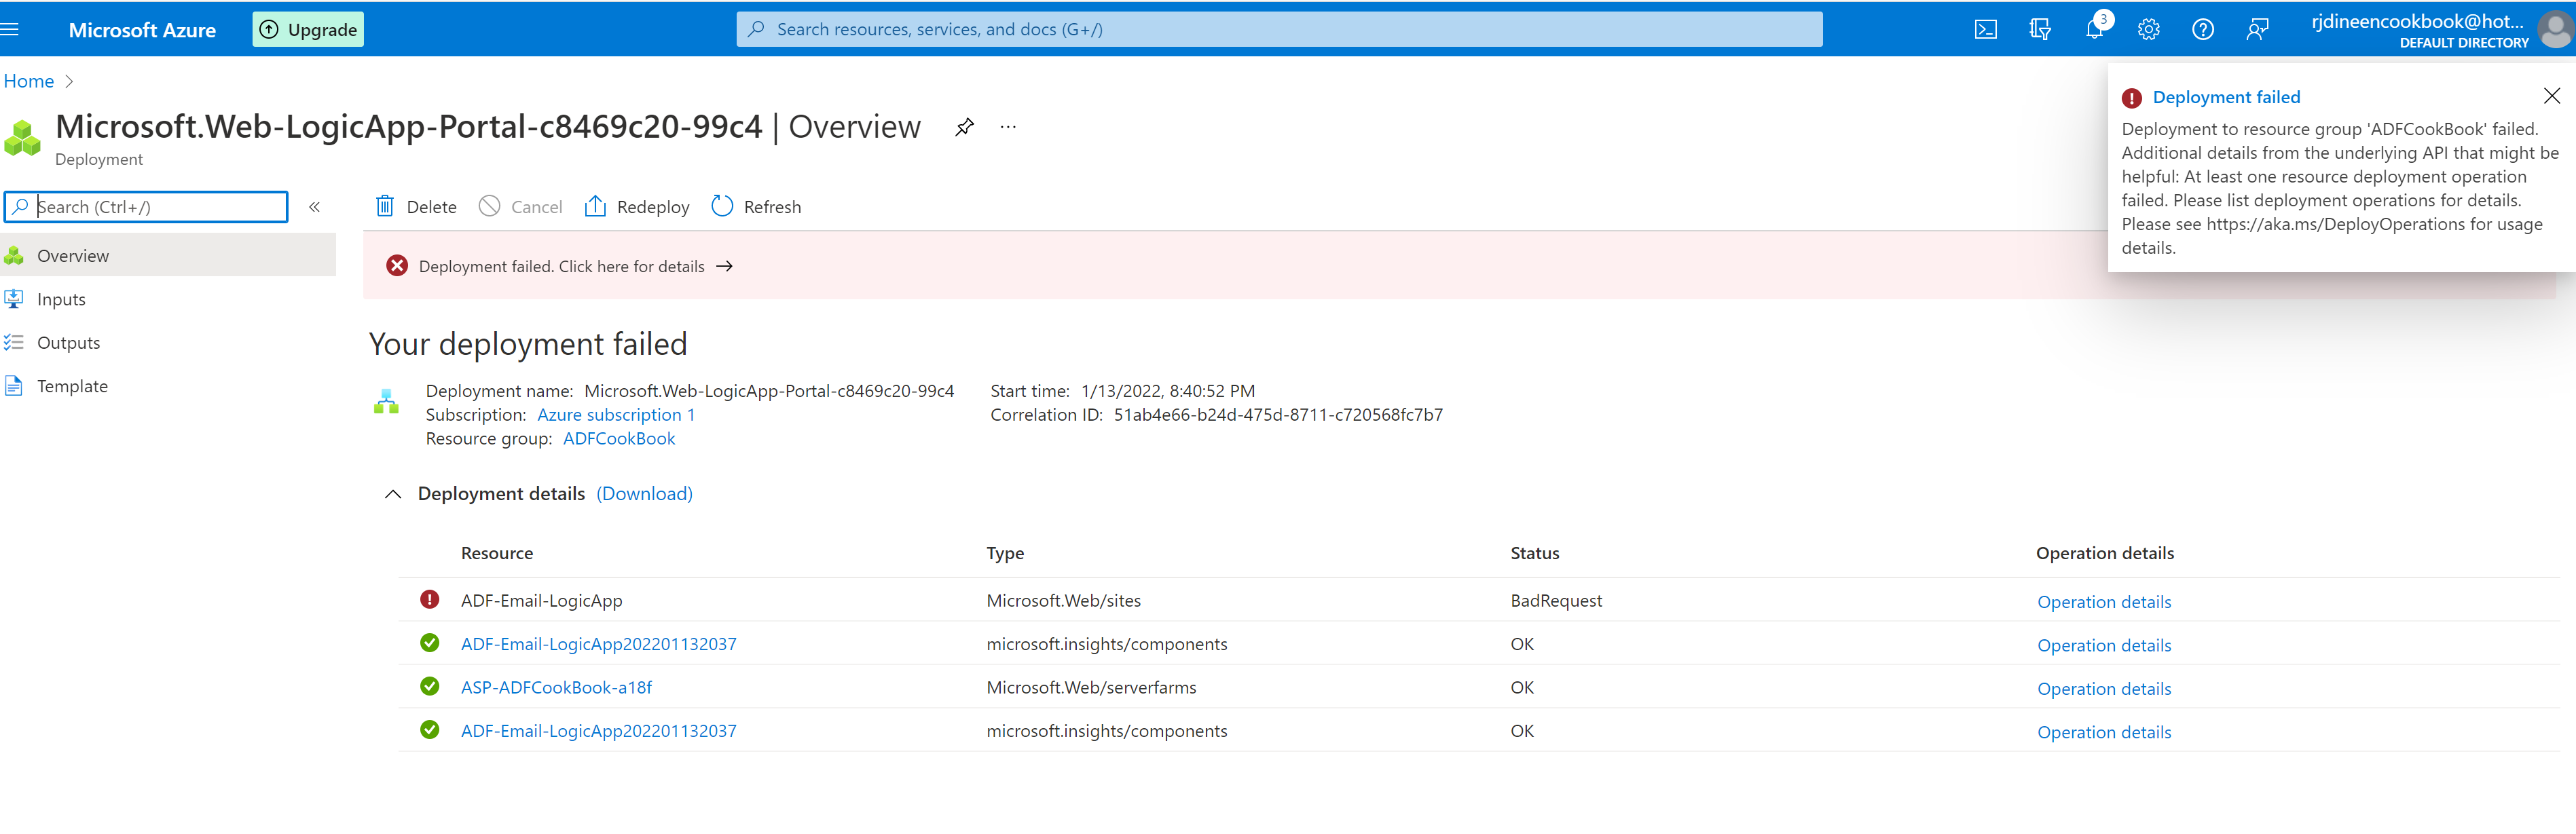2576x834 pixels.
Task: Redeploy the failed deployment
Action: pos(637,207)
